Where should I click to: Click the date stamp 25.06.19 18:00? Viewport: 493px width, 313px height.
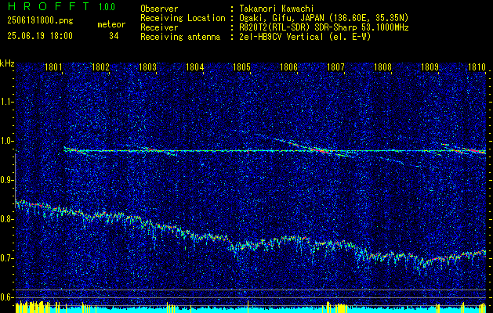coord(40,36)
